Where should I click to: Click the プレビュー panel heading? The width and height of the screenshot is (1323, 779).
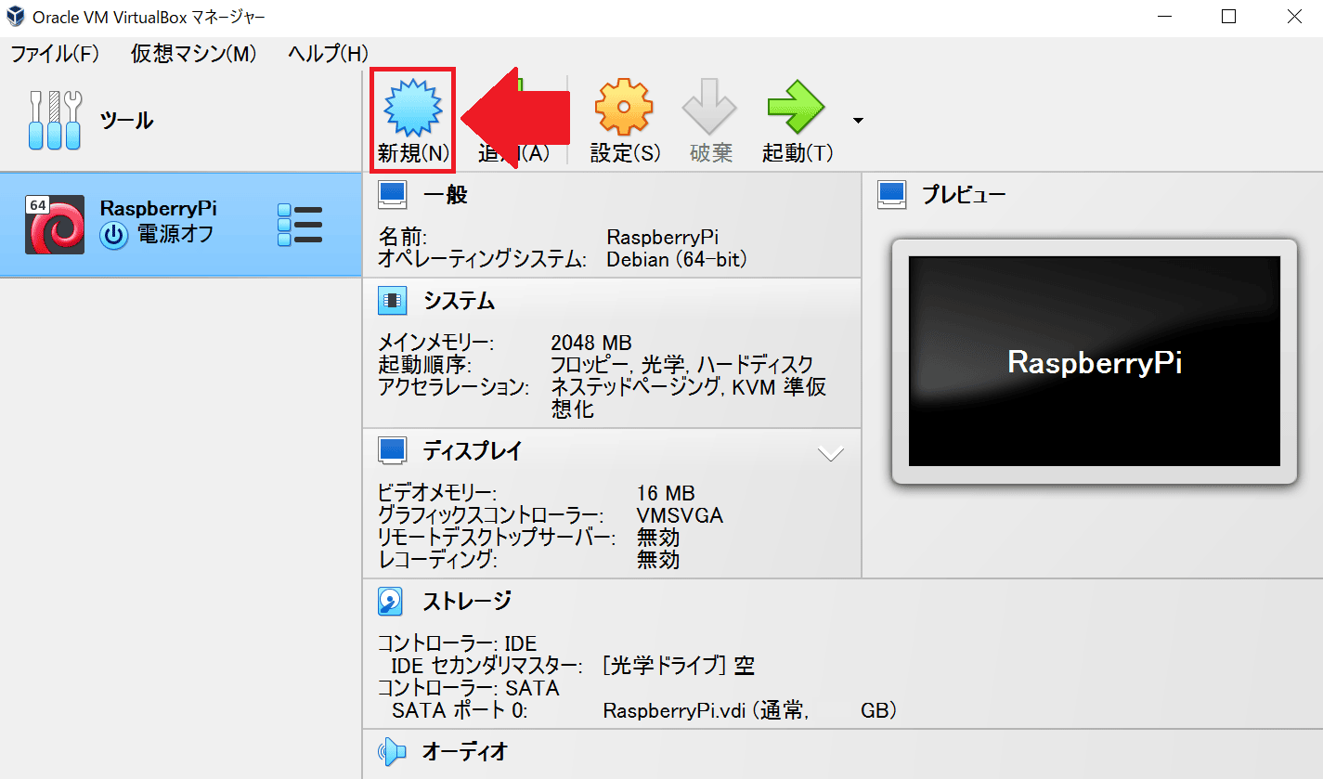[964, 195]
